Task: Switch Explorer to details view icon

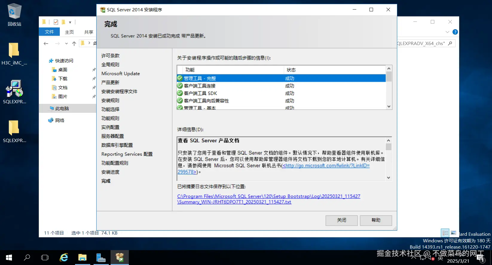Action: pyautogui.click(x=445, y=233)
